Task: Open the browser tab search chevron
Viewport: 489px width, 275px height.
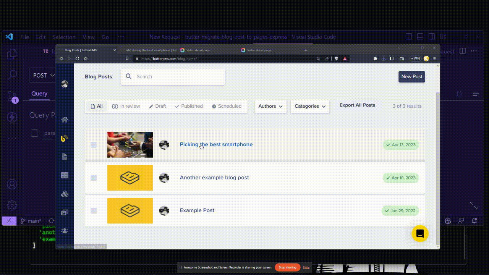Action: pos(399,48)
